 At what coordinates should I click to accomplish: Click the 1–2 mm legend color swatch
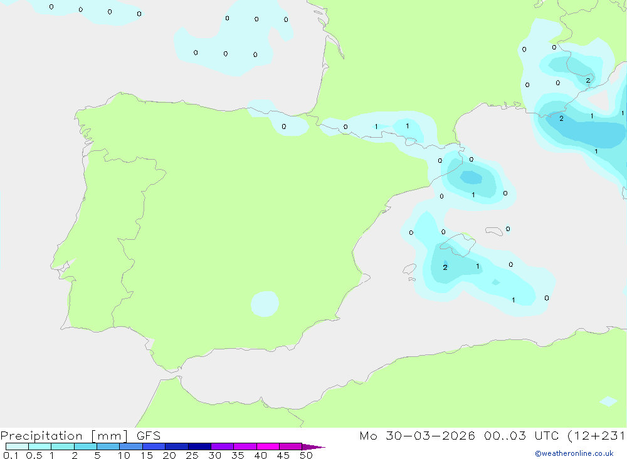click(62, 446)
